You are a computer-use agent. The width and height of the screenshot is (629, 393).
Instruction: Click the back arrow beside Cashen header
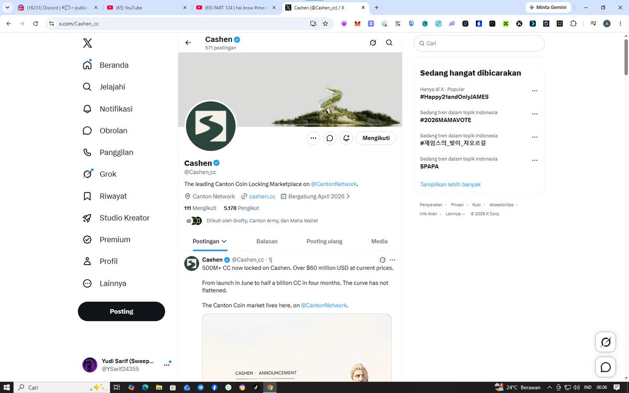(x=188, y=43)
